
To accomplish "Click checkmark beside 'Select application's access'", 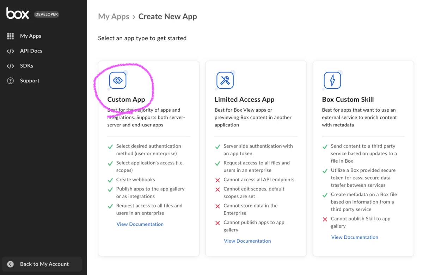I will (110, 163).
